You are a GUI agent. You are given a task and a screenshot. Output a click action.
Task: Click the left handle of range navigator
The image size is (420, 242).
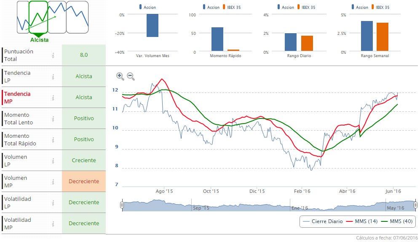(x=122, y=205)
